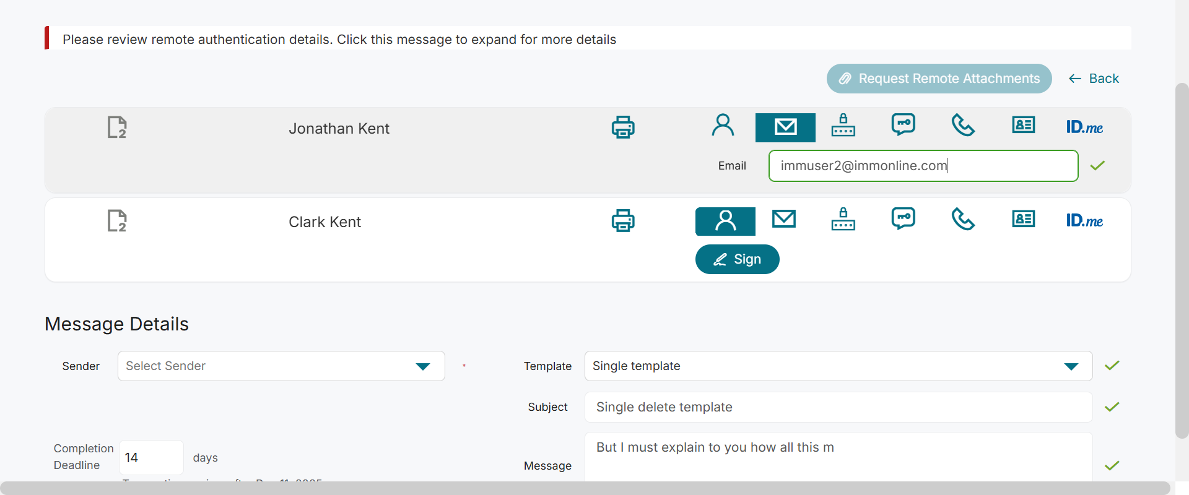Expand the remote authentication review message

click(339, 40)
